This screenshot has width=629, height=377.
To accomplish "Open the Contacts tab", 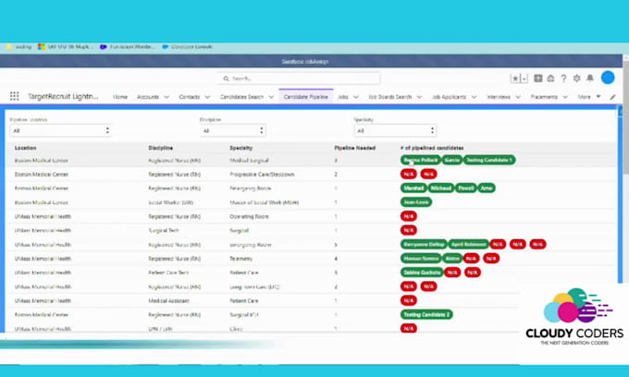I will (x=190, y=97).
